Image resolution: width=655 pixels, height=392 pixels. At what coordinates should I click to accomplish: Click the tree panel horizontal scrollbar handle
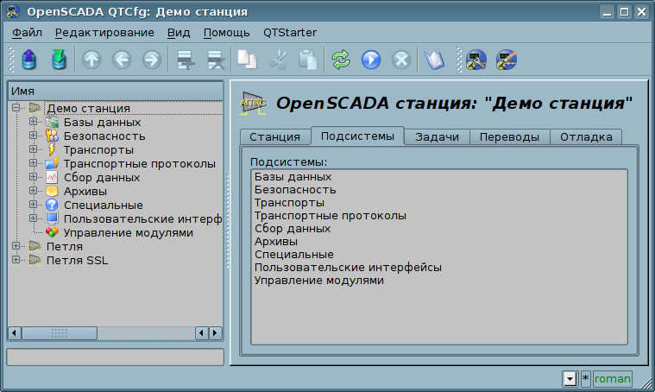60,333
